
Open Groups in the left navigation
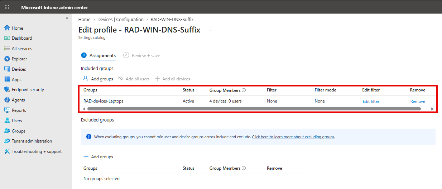click(x=19, y=131)
